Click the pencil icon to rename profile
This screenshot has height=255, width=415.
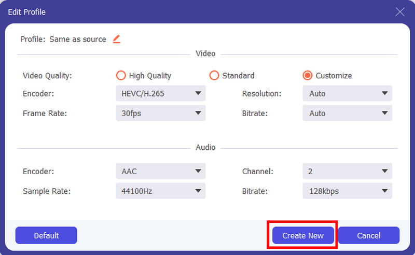[x=117, y=39]
